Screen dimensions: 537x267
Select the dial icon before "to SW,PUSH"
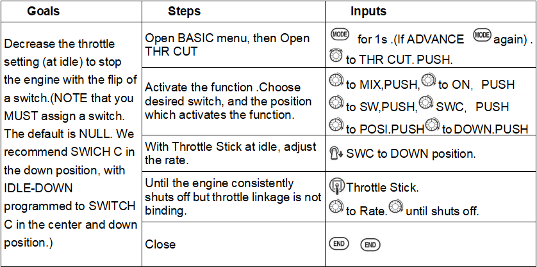(x=336, y=103)
